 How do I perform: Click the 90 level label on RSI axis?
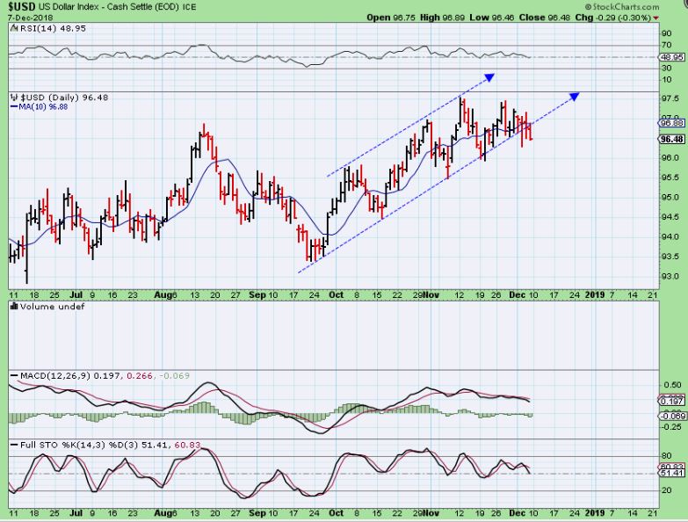pos(667,33)
